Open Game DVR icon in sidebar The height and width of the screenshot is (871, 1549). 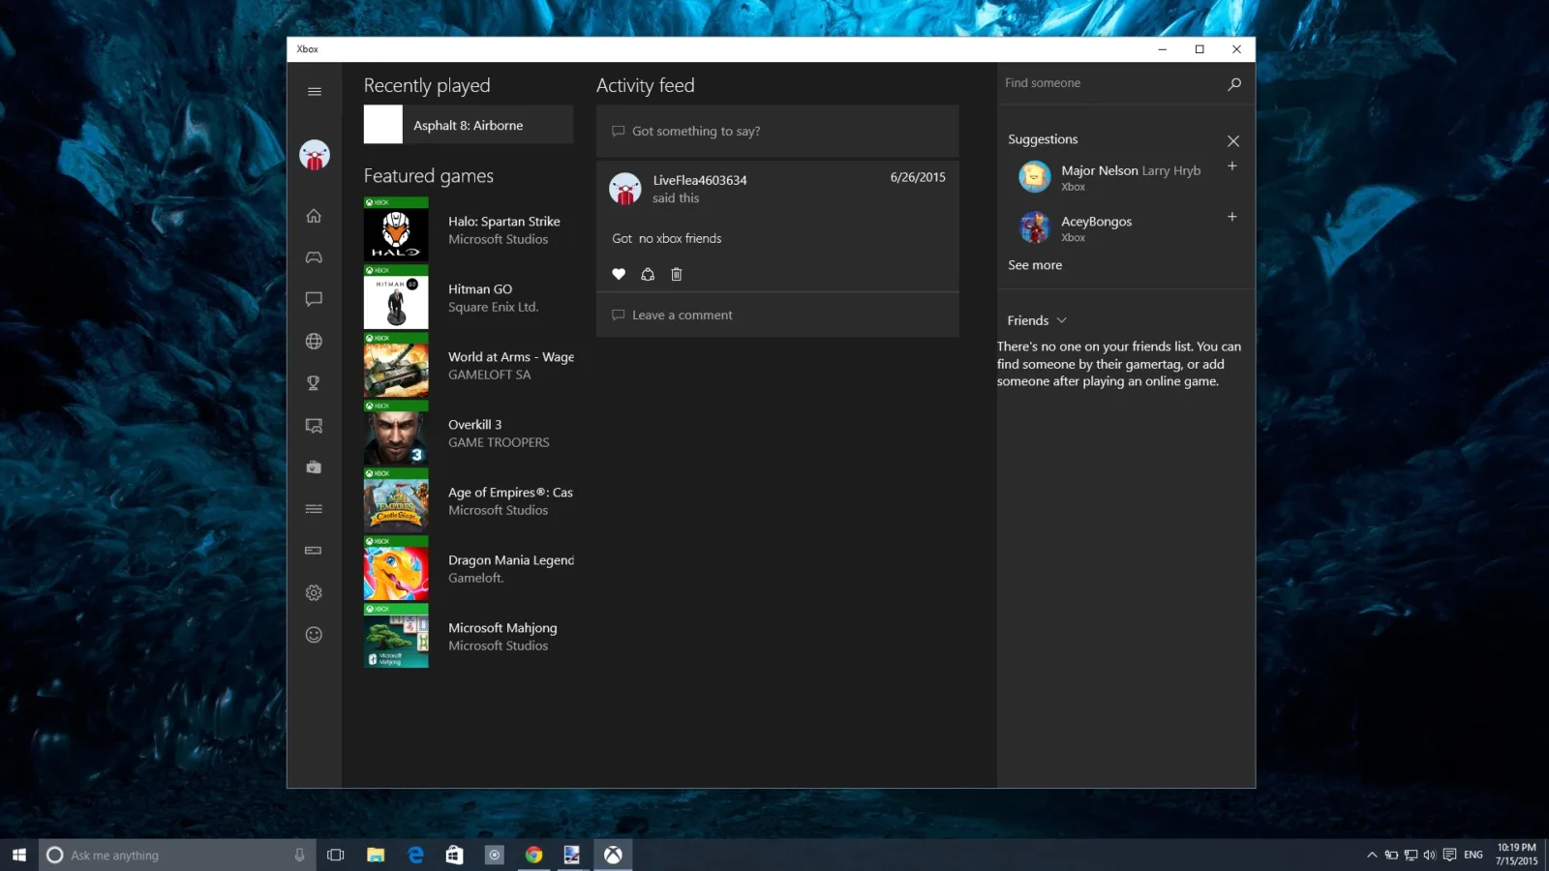[x=314, y=426]
